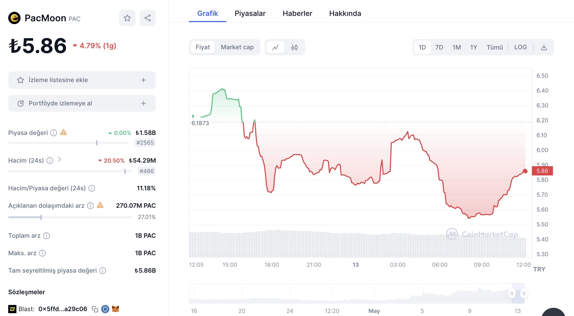The image size is (574, 316).
Task: Toggle LOG scale on chart
Action: (520, 47)
